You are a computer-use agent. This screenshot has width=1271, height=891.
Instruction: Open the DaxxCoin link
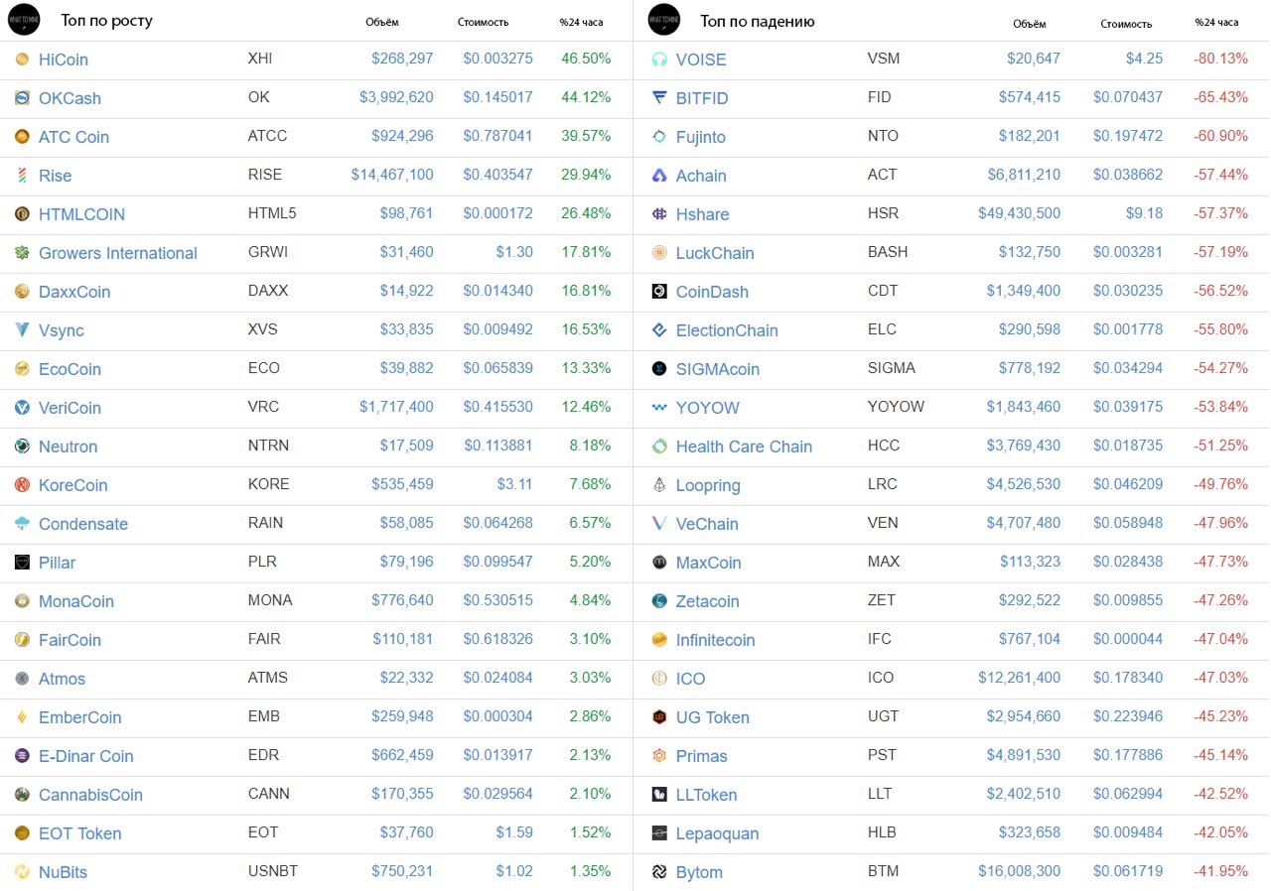click(x=74, y=292)
